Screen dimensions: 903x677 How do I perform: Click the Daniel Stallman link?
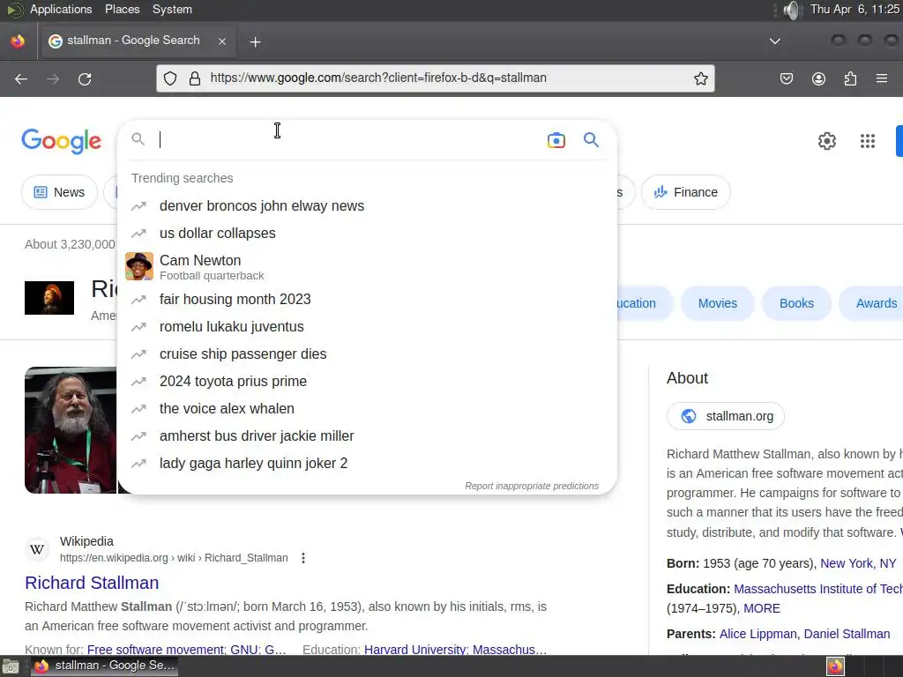click(x=845, y=634)
